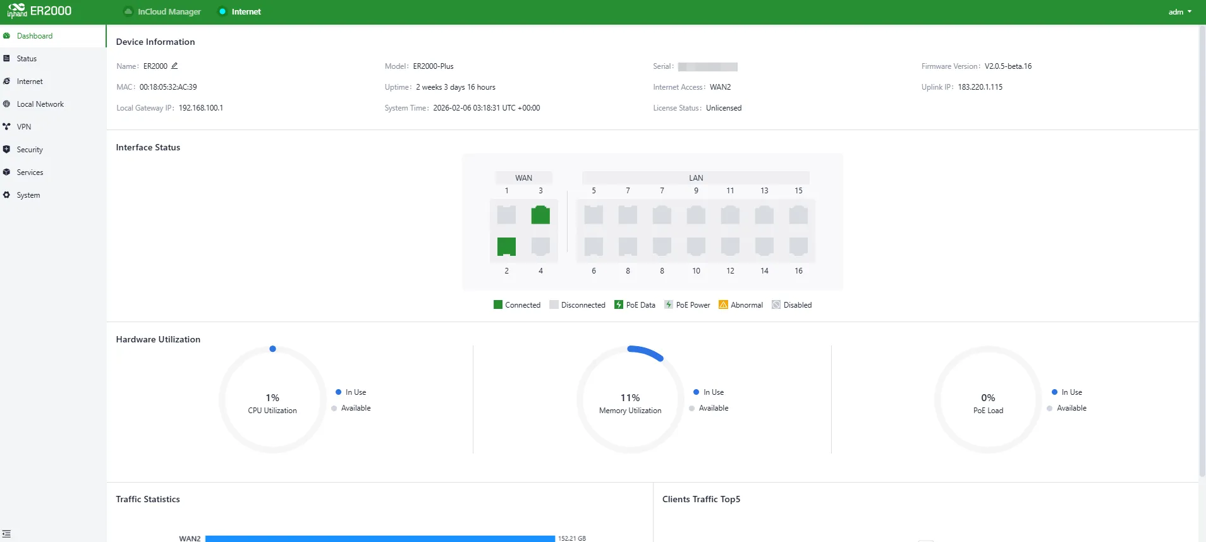Select LAN port 5 icon
The height and width of the screenshot is (542, 1206).
coord(594,215)
